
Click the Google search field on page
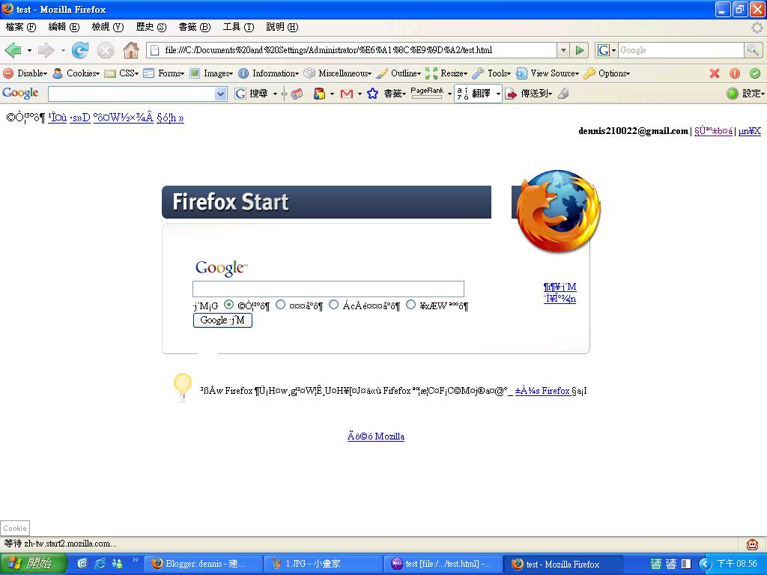coord(328,289)
